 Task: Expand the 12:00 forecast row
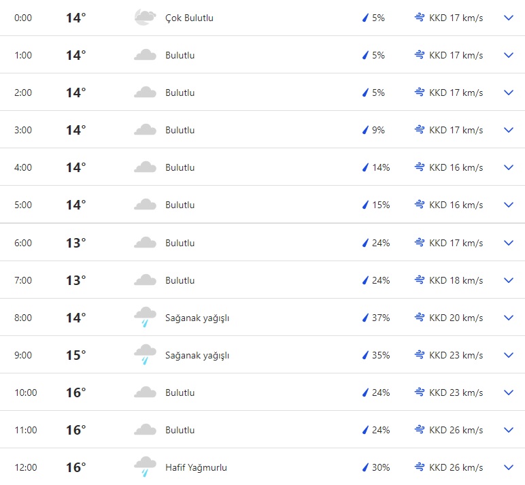coord(508,467)
